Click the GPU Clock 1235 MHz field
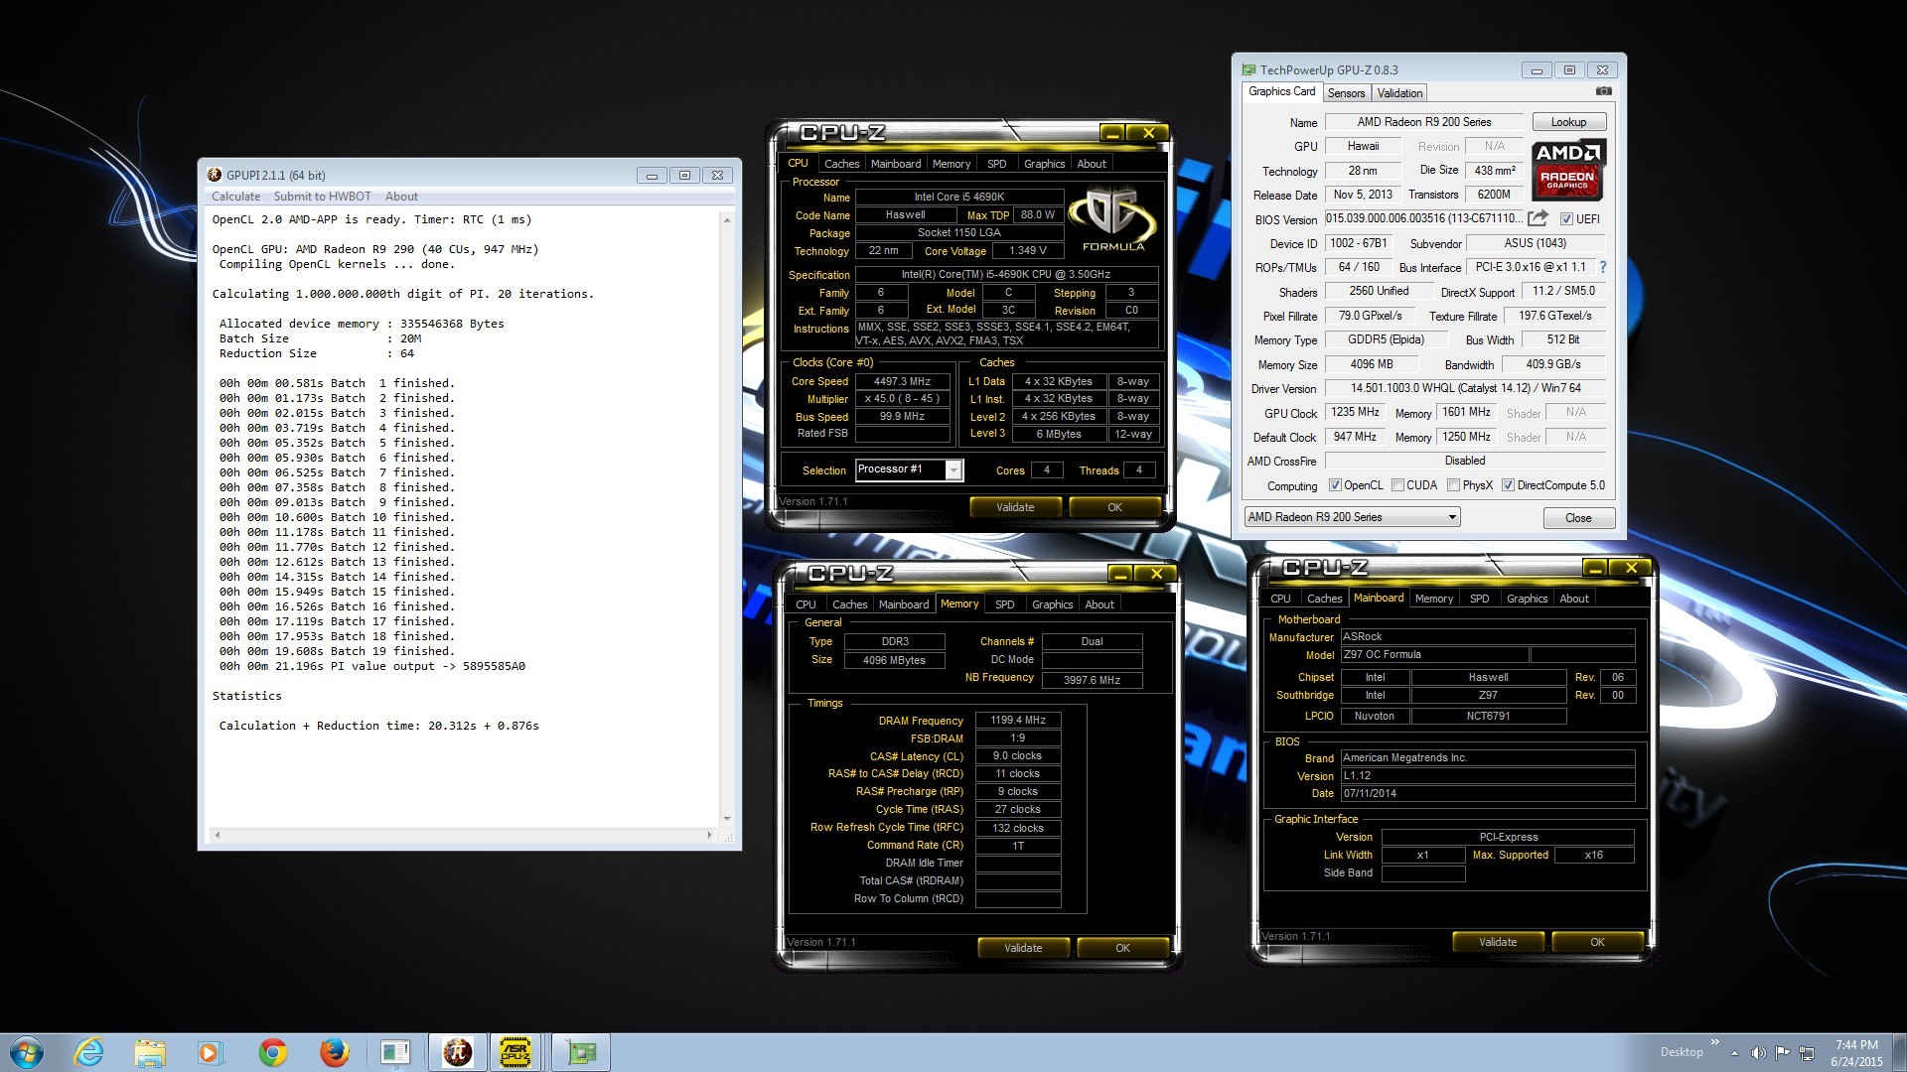 click(1355, 412)
